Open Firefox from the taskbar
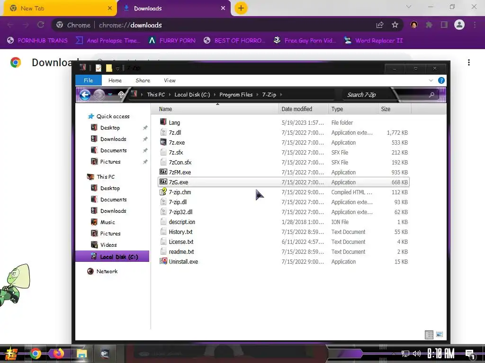This screenshot has height=363, width=485. [58, 354]
